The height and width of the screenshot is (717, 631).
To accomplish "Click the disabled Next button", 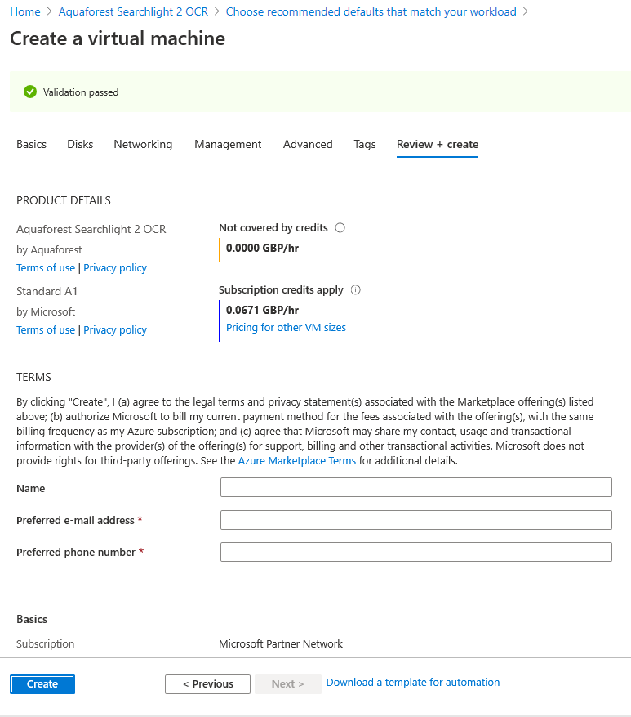I will (288, 684).
